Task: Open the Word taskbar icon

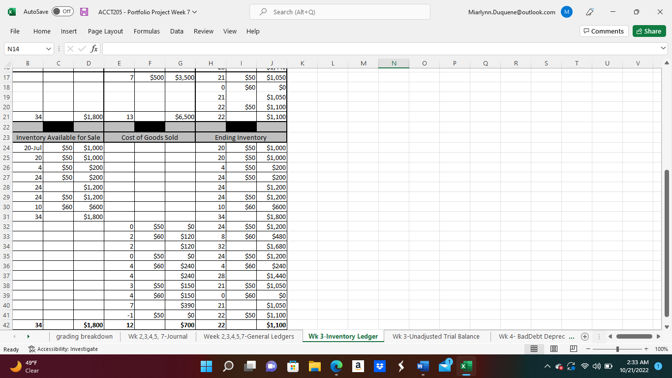Action: click(x=423, y=366)
